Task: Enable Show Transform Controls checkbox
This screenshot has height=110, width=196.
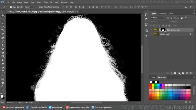Action: tap(37, 7)
